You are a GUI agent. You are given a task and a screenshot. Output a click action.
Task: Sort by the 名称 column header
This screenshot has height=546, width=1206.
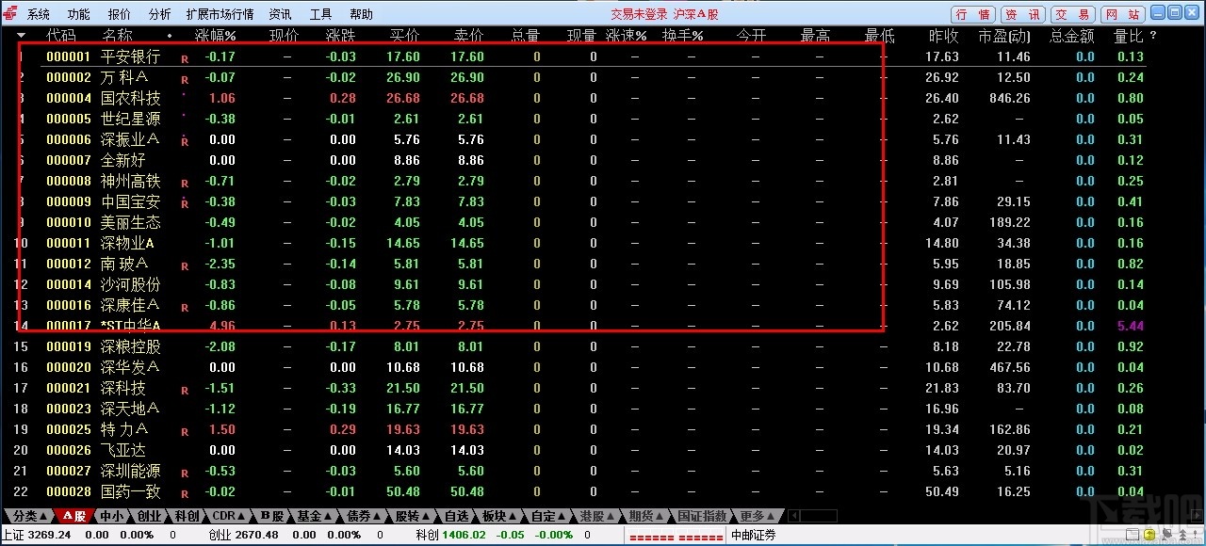click(x=118, y=36)
